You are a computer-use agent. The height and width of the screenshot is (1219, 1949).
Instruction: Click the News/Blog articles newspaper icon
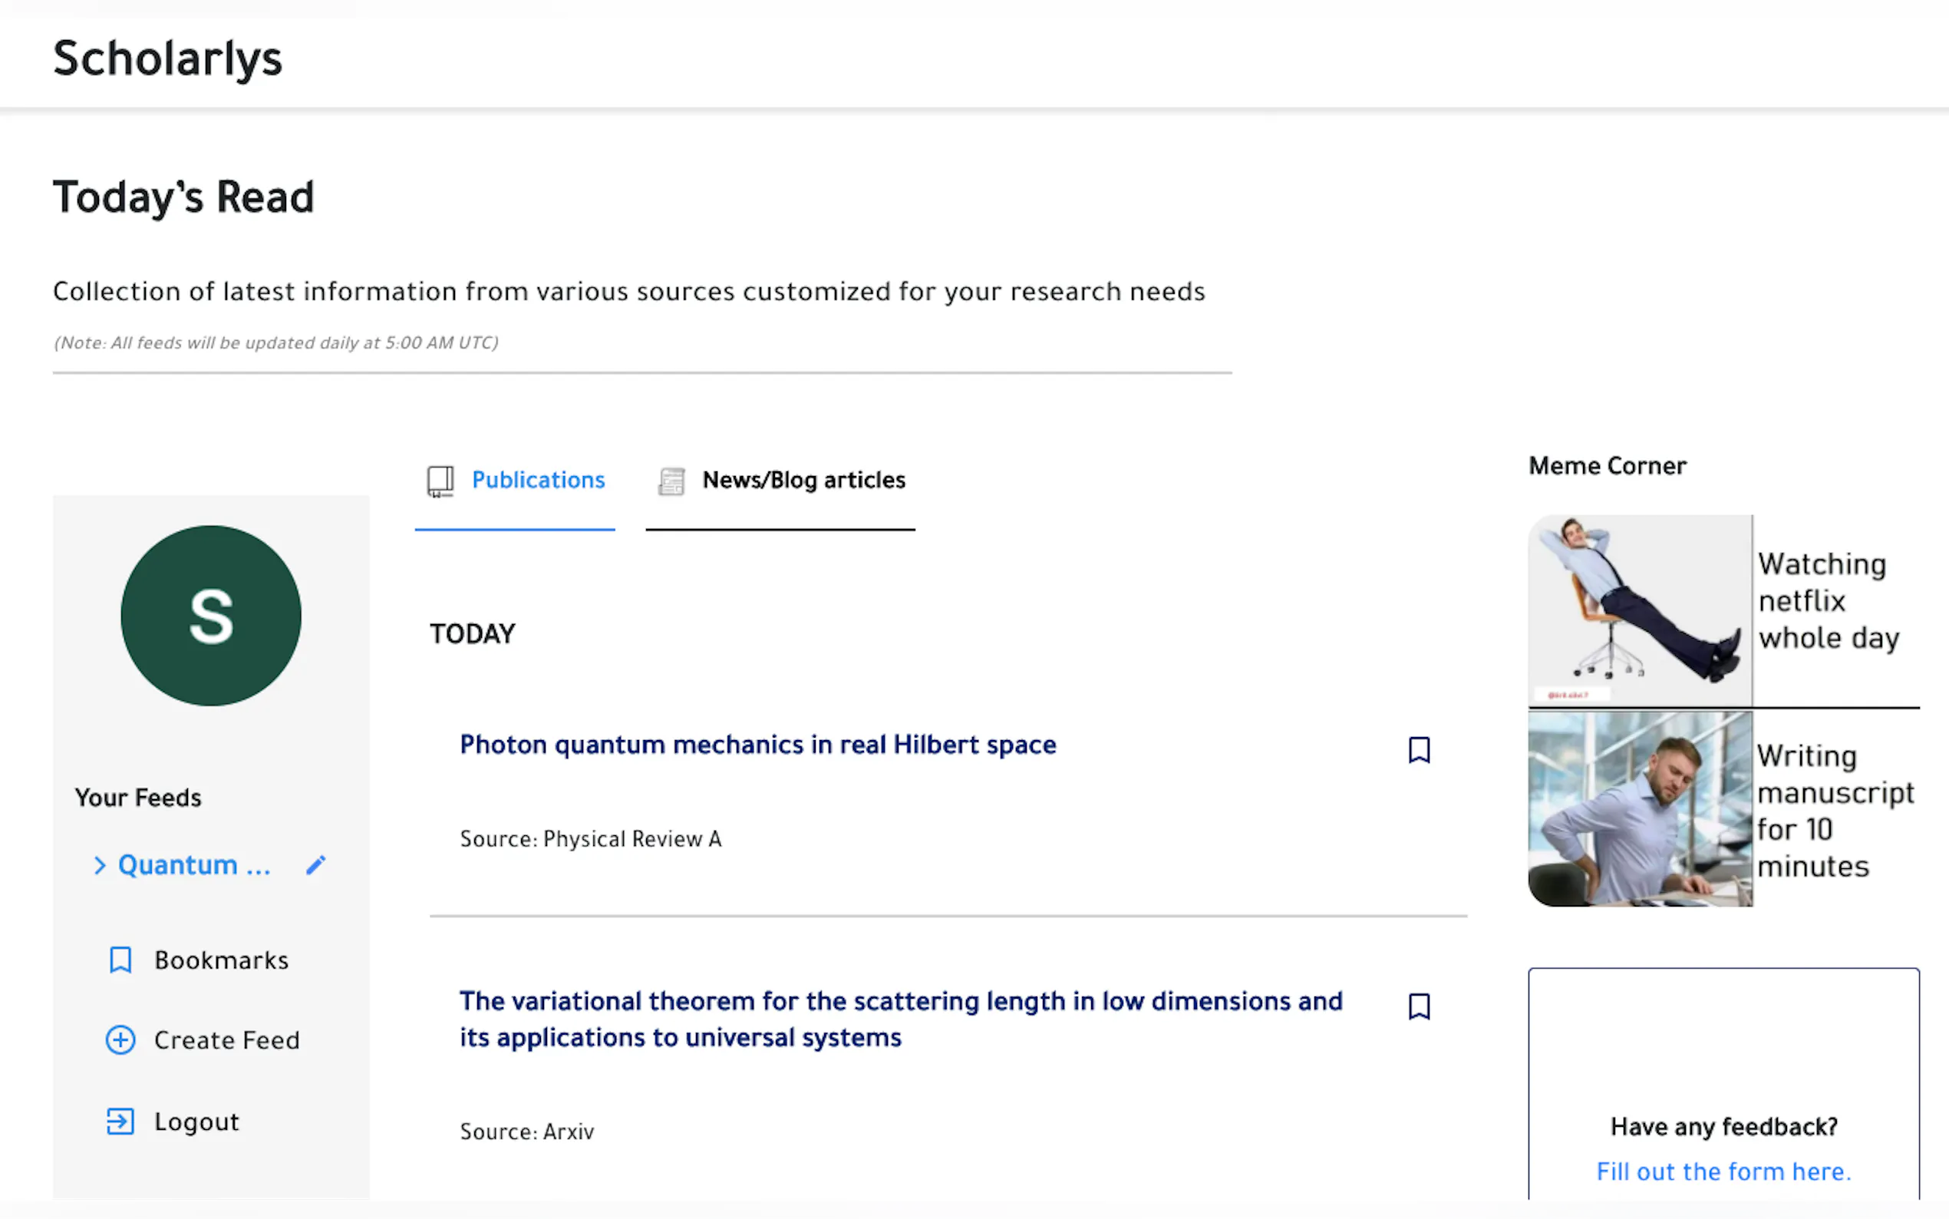671,481
